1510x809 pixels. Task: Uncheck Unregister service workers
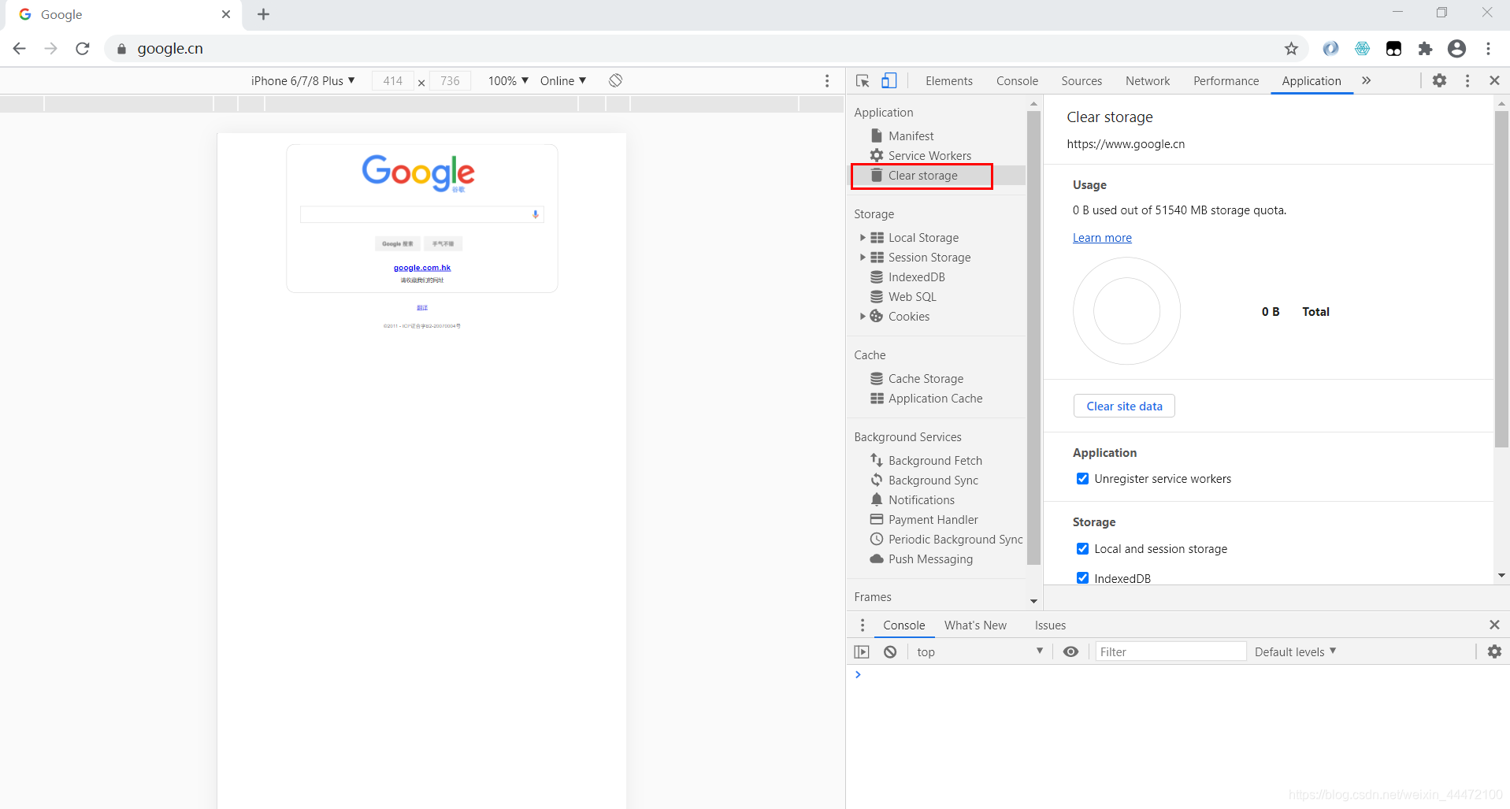(1082, 479)
